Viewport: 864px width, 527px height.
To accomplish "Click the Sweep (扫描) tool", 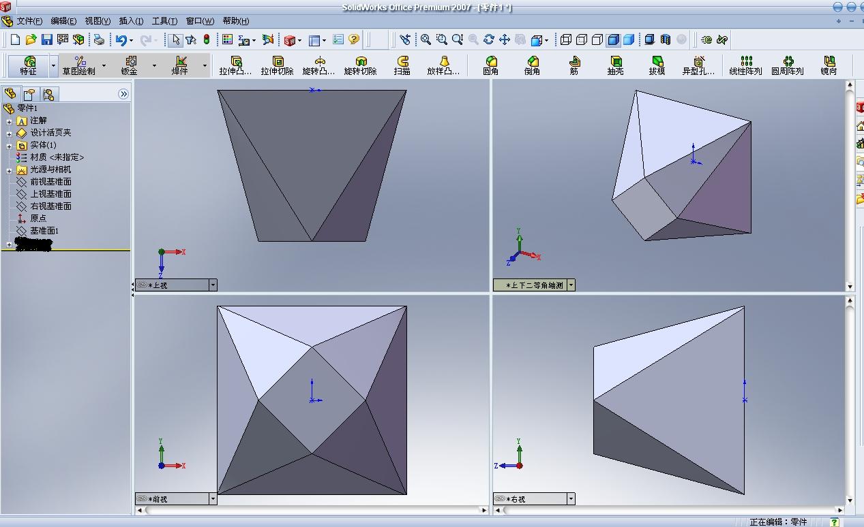I will pyautogui.click(x=402, y=66).
